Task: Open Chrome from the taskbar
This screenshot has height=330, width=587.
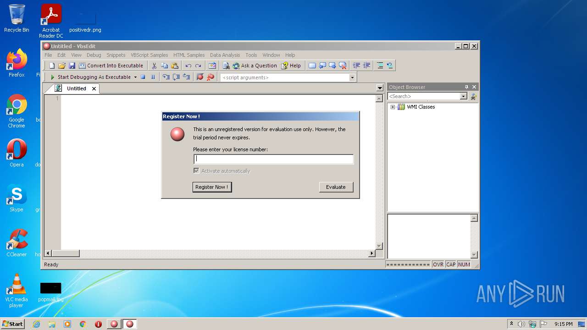Action: tap(83, 324)
